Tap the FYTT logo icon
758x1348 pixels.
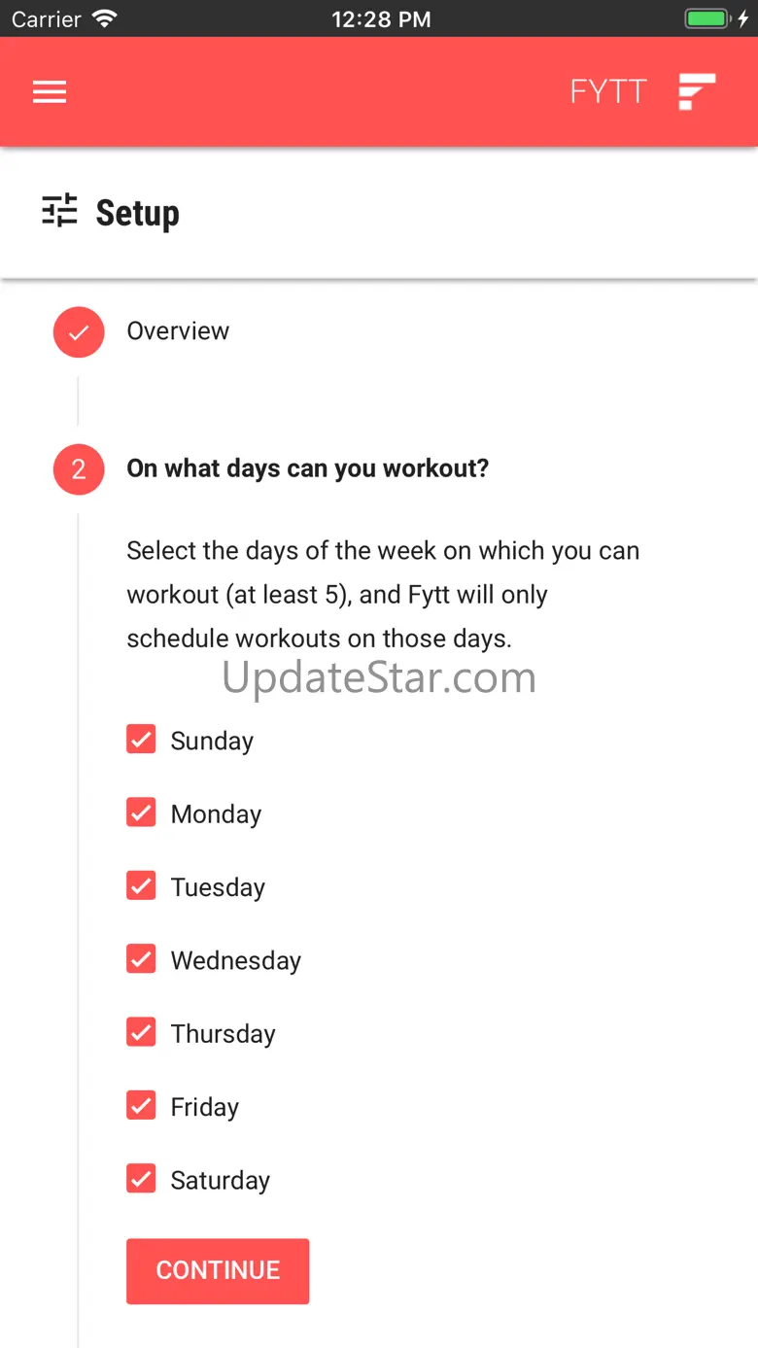[x=697, y=92]
